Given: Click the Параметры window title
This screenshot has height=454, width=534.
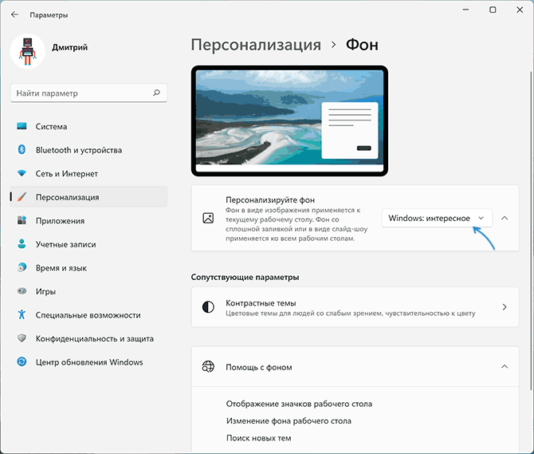Looking at the screenshot, I should (x=49, y=15).
